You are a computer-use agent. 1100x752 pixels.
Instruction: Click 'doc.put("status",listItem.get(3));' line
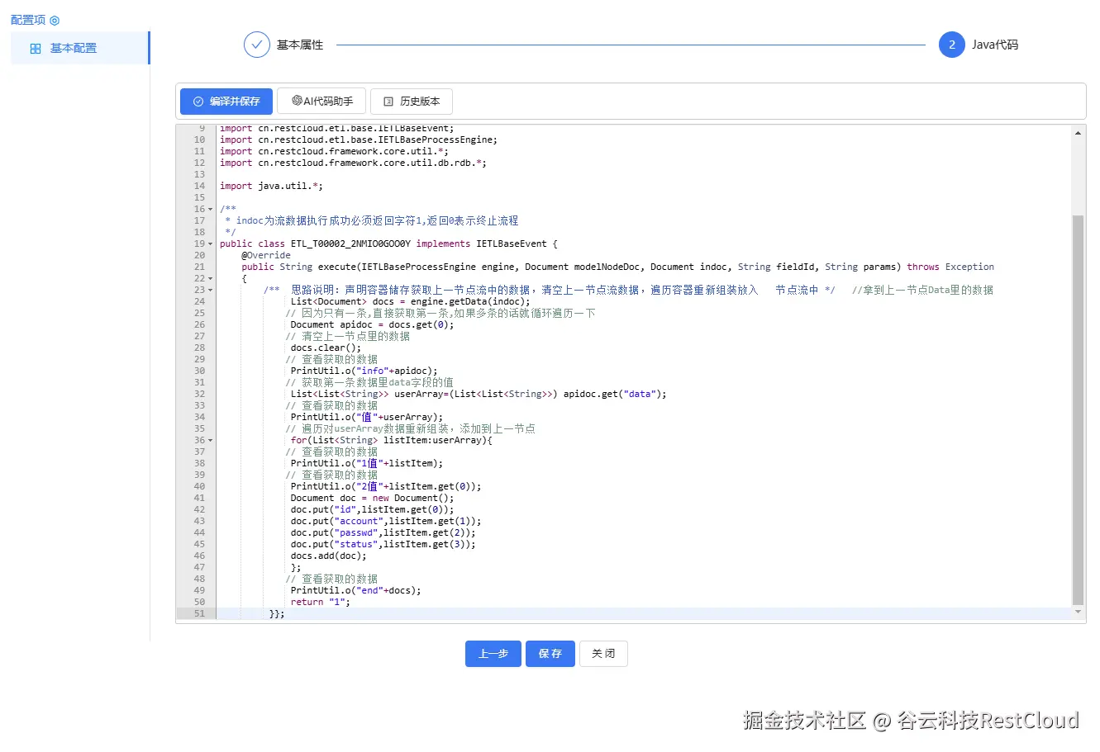(383, 545)
